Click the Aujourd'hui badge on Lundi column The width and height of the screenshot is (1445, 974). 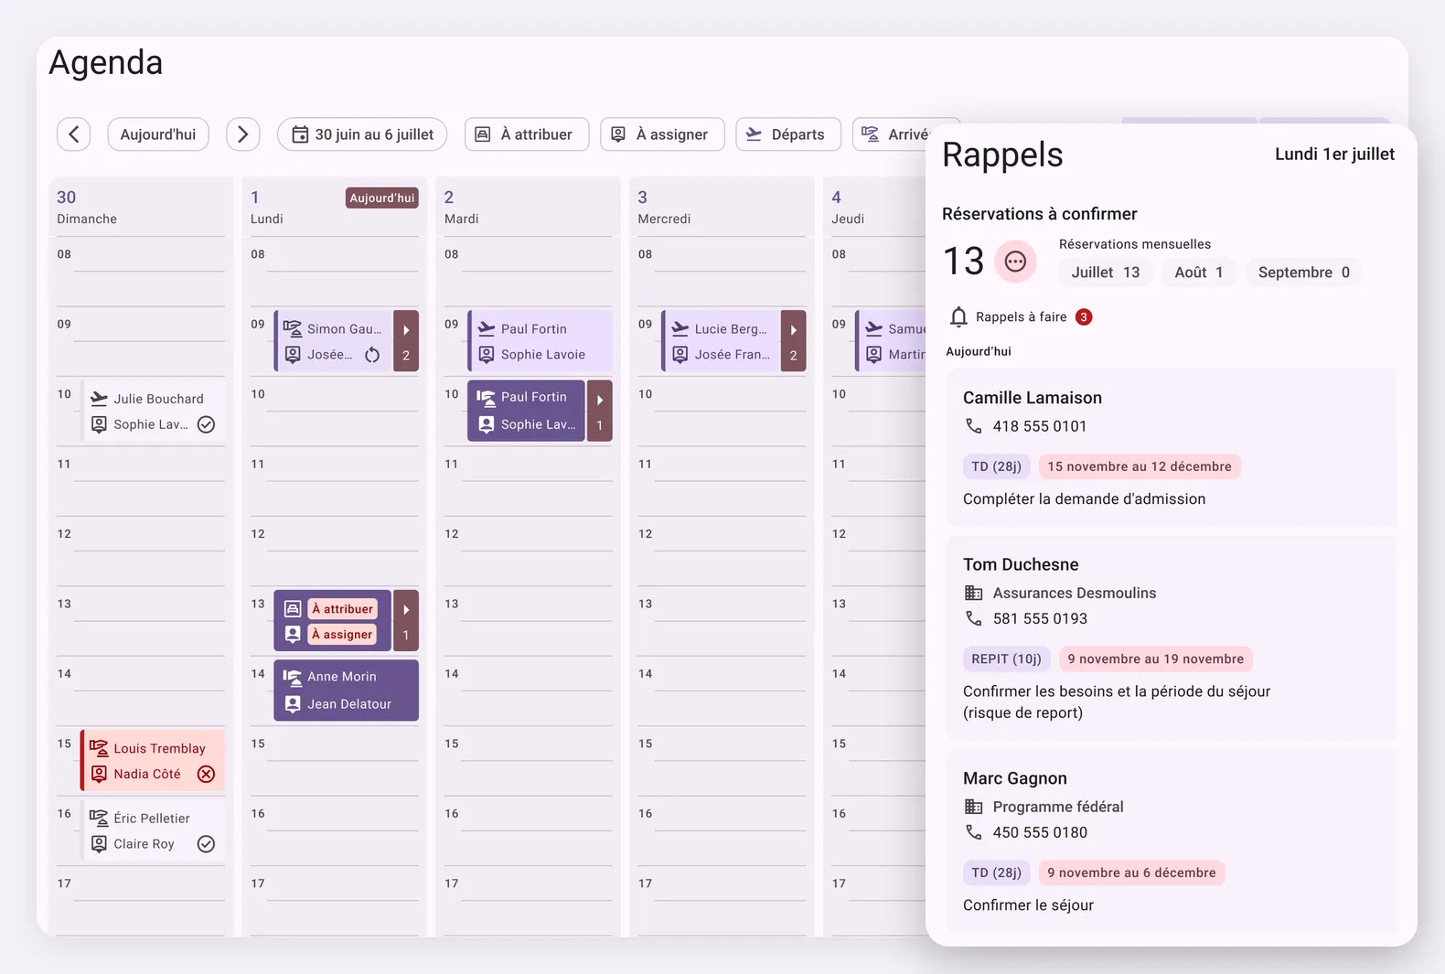pyautogui.click(x=382, y=198)
